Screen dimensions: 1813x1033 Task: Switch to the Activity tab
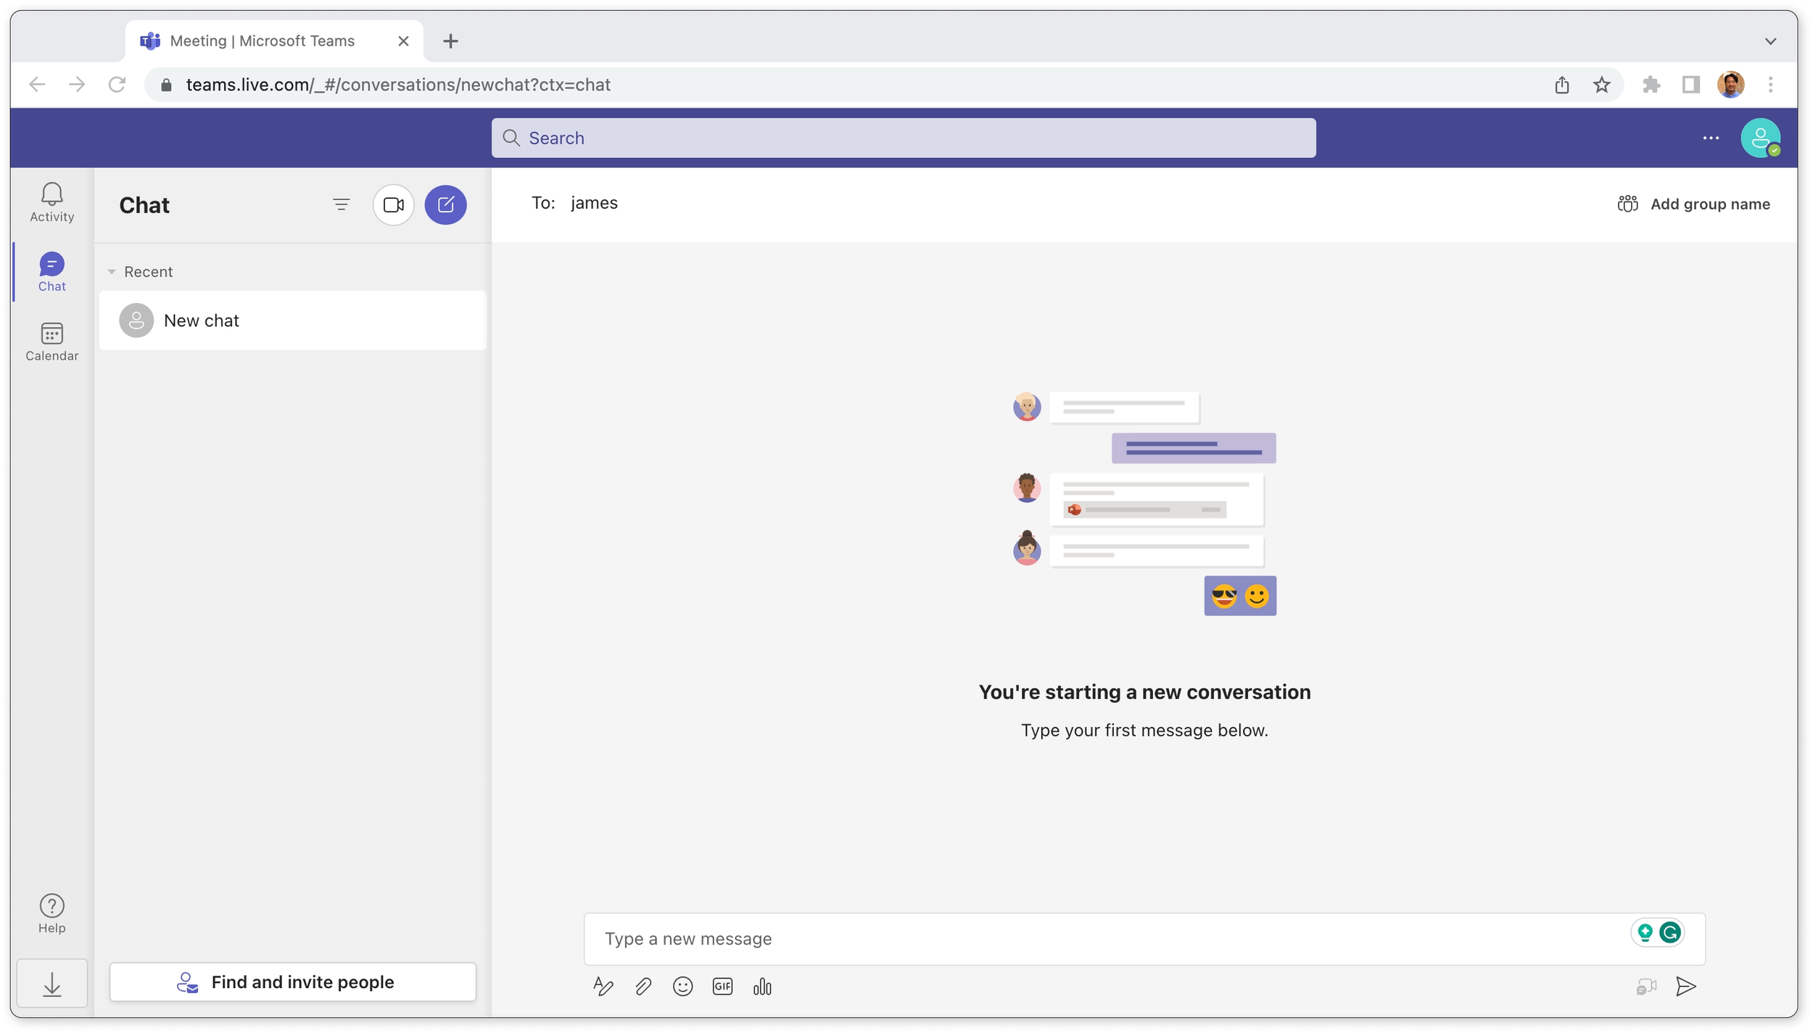pyautogui.click(x=51, y=202)
